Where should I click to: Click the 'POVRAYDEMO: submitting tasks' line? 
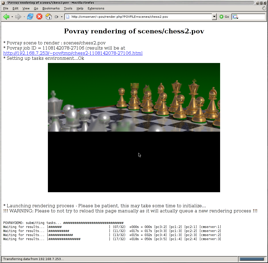63,223
